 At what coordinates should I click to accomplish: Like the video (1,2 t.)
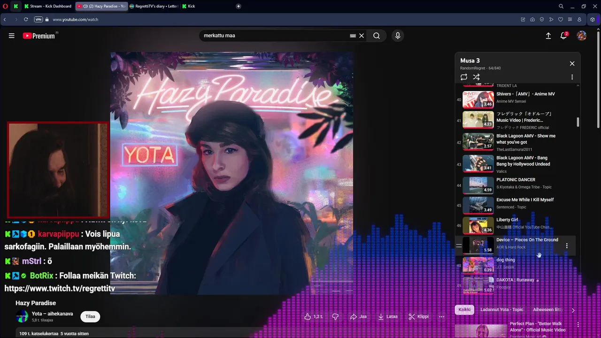[x=313, y=316]
